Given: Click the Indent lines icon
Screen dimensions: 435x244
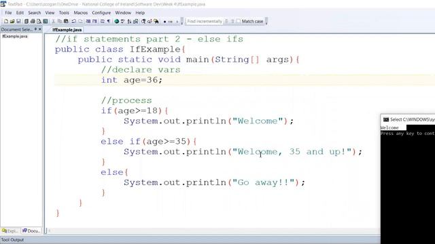Looking at the screenshot, I should [x=88, y=21].
